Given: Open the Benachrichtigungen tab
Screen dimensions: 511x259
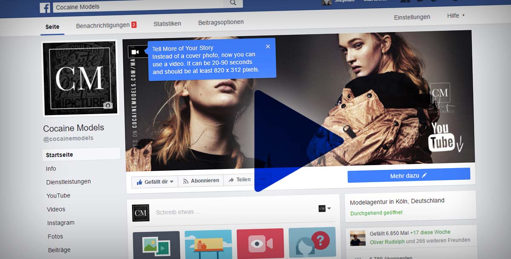Looking at the screenshot, I should pyautogui.click(x=106, y=25).
